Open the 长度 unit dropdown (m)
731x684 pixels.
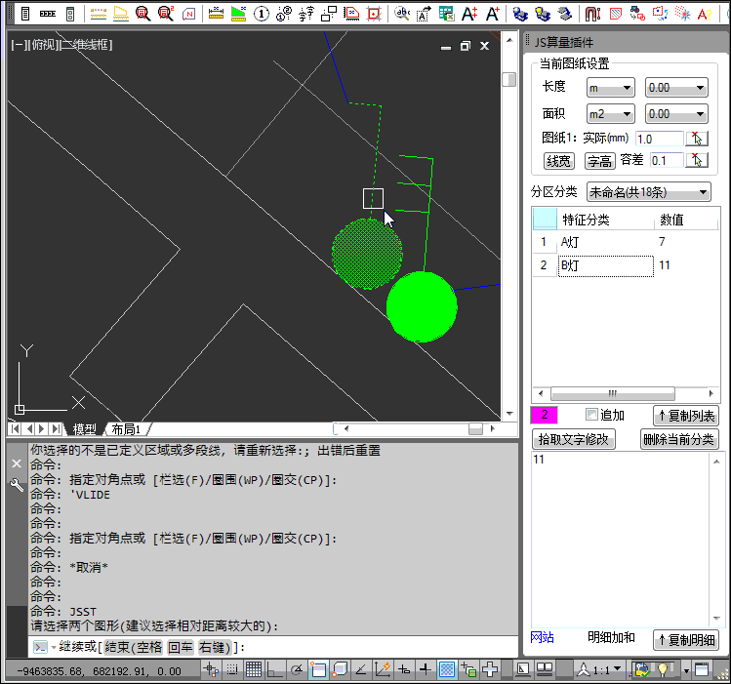(x=610, y=88)
